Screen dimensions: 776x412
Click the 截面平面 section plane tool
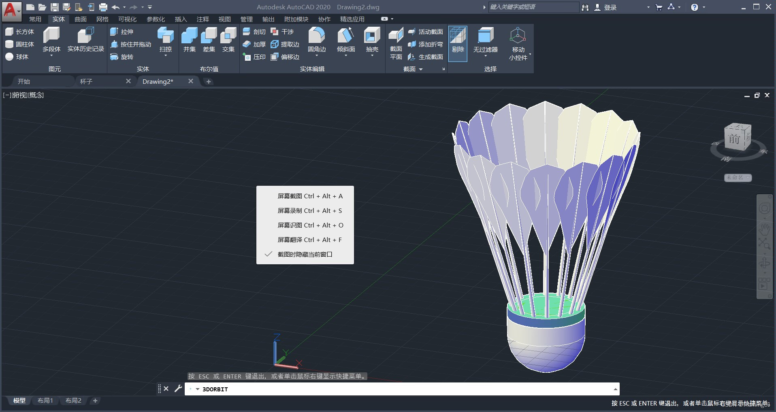[396, 43]
